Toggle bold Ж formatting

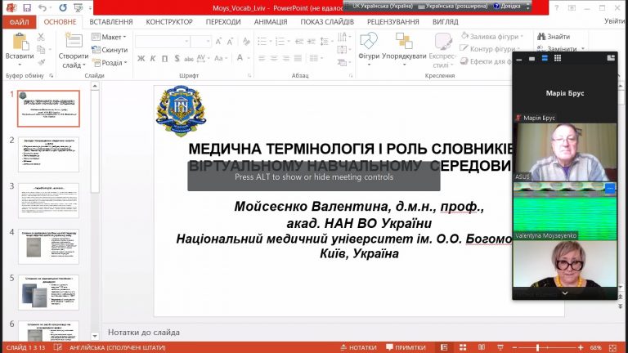(x=141, y=59)
